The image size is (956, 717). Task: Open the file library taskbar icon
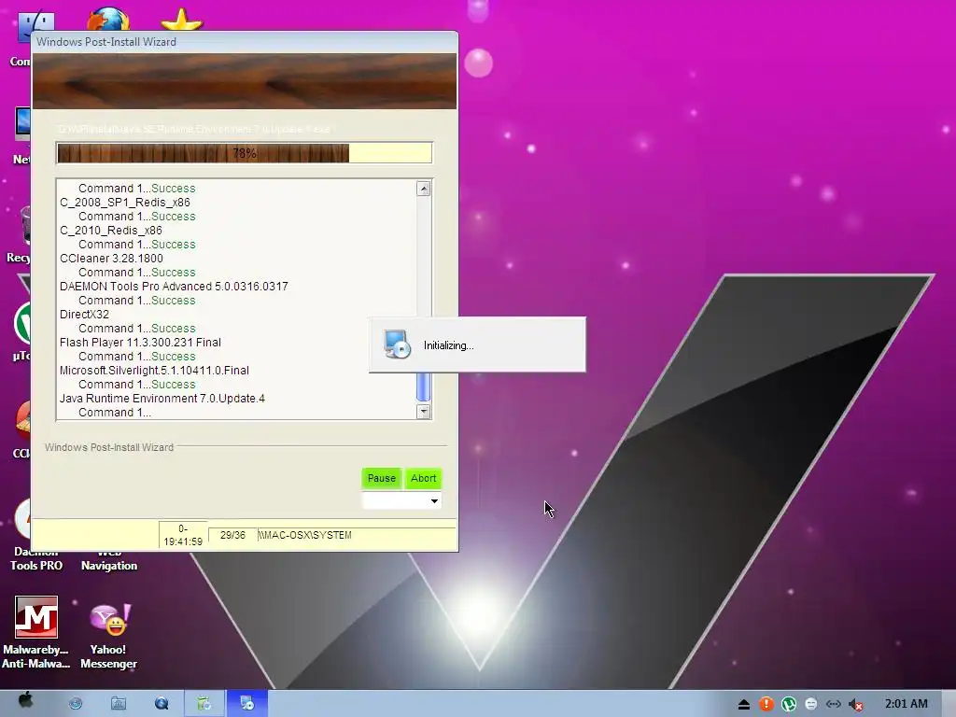point(119,704)
